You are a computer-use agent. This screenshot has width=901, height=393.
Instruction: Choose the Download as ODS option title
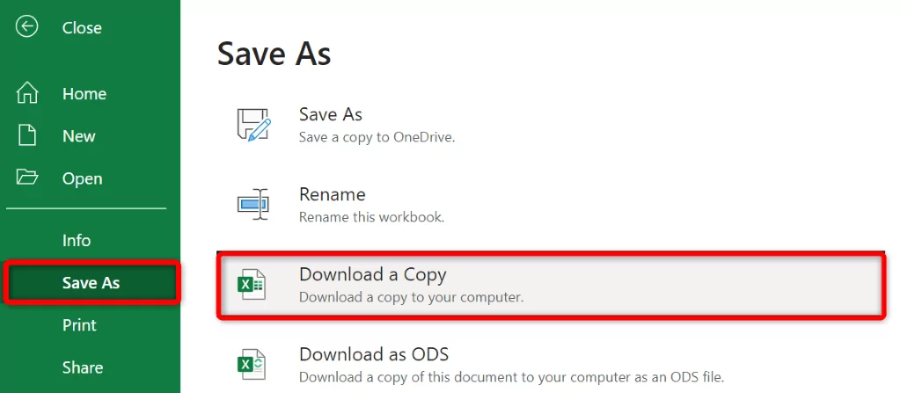point(373,354)
